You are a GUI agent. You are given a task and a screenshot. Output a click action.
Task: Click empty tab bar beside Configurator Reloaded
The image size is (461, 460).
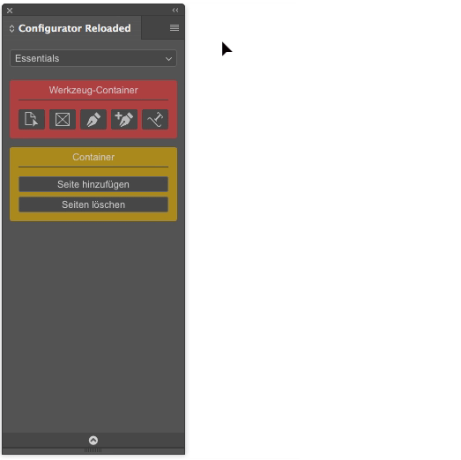coord(154,28)
